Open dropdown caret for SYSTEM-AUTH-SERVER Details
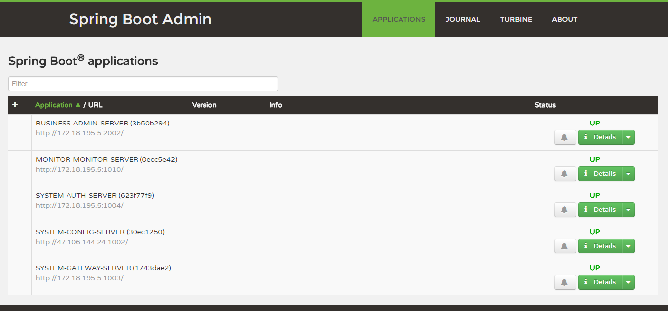The width and height of the screenshot is (668, 311). 628,210
